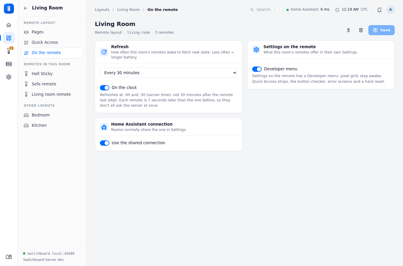Open the Layouts editor rail icon

coord(9,38)
